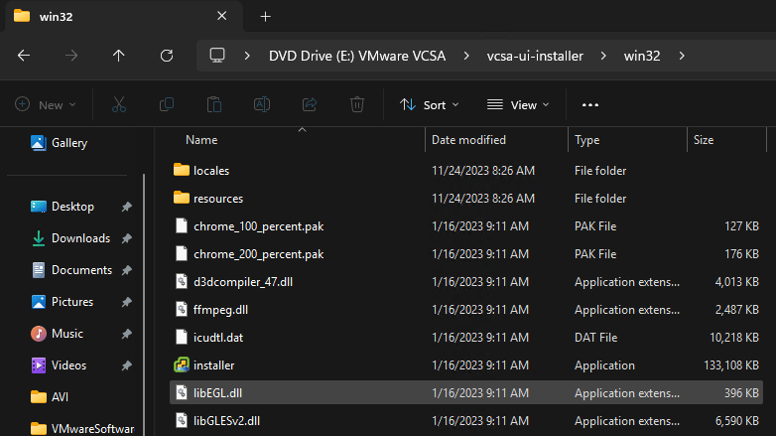Click the Delete trash can icon

click(x=357, y=104)
